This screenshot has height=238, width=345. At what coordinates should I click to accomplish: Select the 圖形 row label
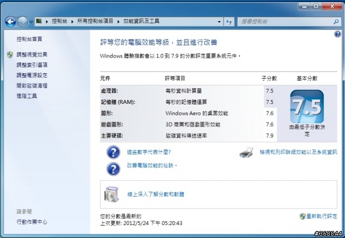point(107,113)
